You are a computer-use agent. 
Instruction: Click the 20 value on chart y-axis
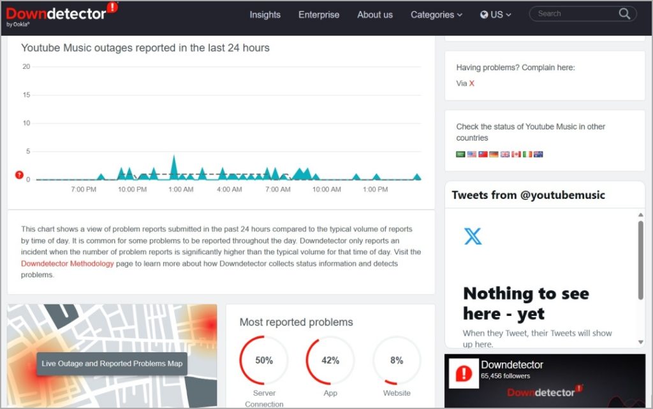(x=26, y=66)
